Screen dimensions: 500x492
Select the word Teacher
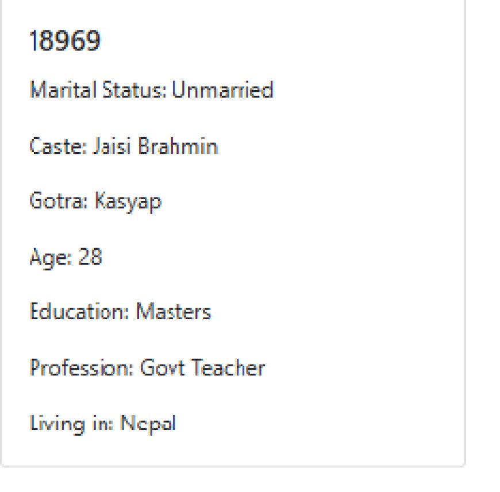(x=228, y=367)
